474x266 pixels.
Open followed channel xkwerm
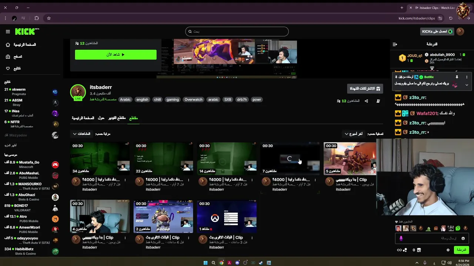pos(31,92)
